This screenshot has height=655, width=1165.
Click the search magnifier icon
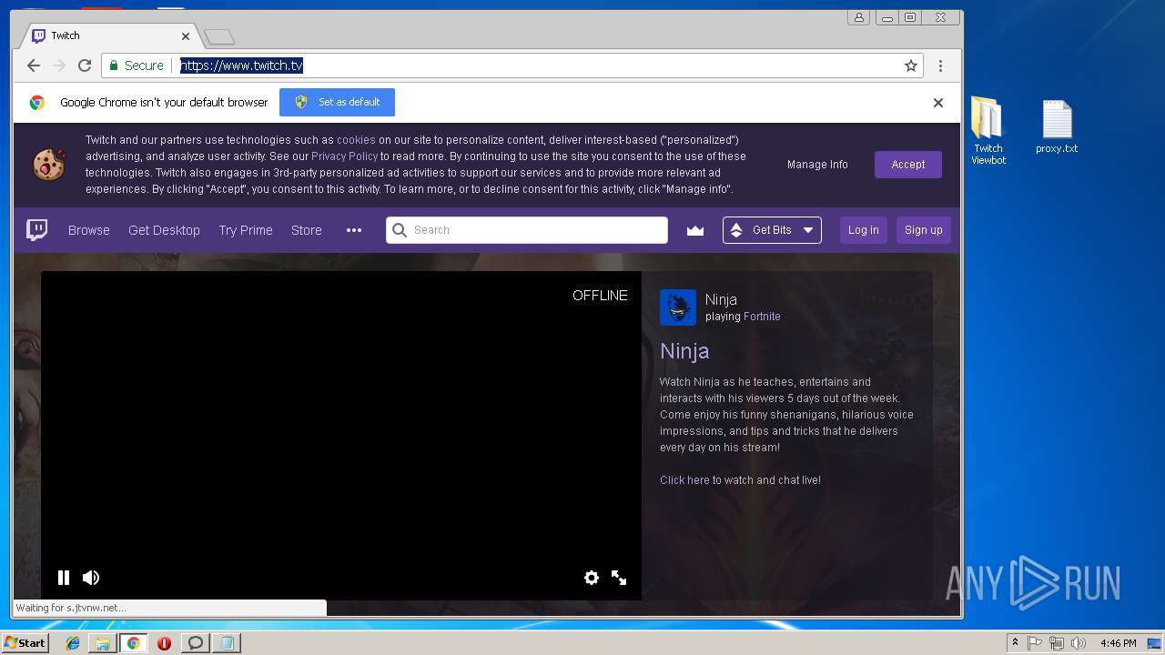[x=399, y=230]
